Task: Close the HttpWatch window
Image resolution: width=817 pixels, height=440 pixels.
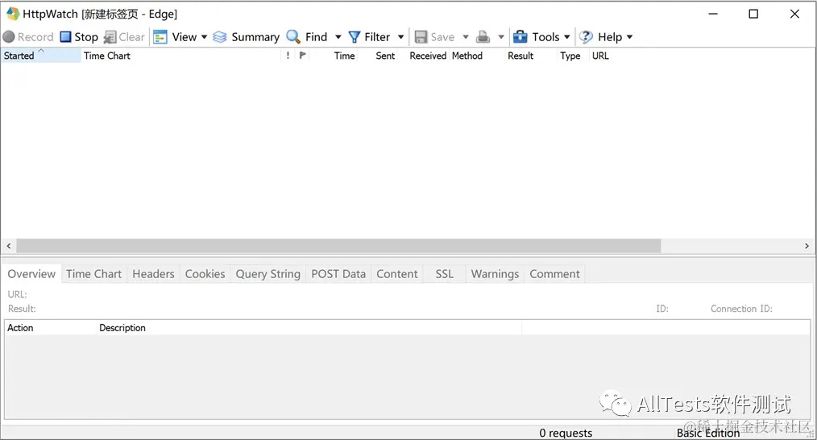Action: click(x=794, y=14)
